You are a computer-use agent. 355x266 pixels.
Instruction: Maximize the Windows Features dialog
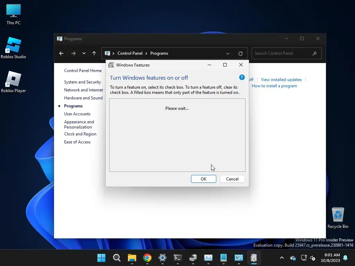coord(225,65)
